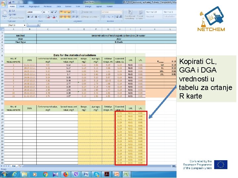Screen dimensions: 238x178
Task: Increase decimal places
Action: pos(117,17)
